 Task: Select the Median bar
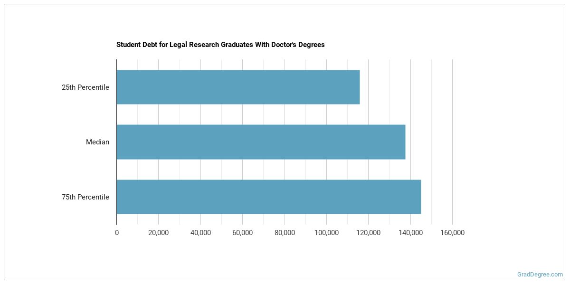click(x=261, y=142)
